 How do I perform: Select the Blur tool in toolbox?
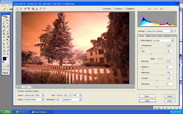tap(4, 40)
